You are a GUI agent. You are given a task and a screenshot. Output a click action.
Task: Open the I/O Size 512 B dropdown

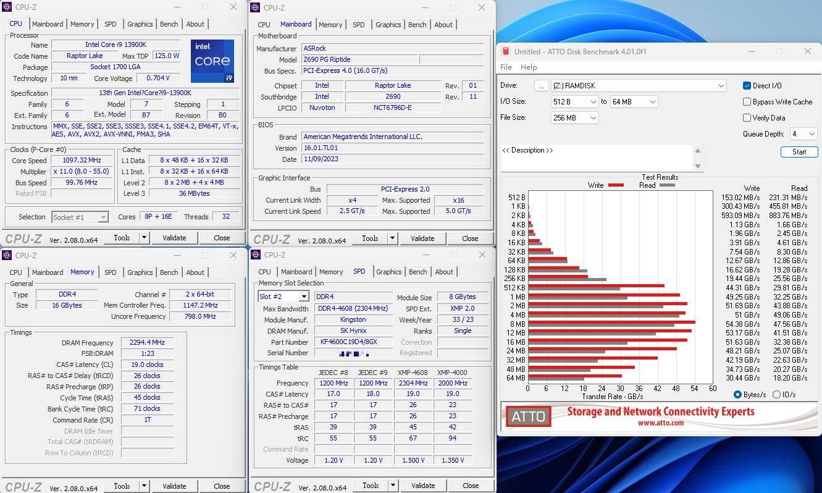pos(574,101)
